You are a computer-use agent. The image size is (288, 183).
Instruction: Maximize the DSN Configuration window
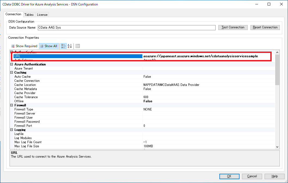[x=269, y=4]
